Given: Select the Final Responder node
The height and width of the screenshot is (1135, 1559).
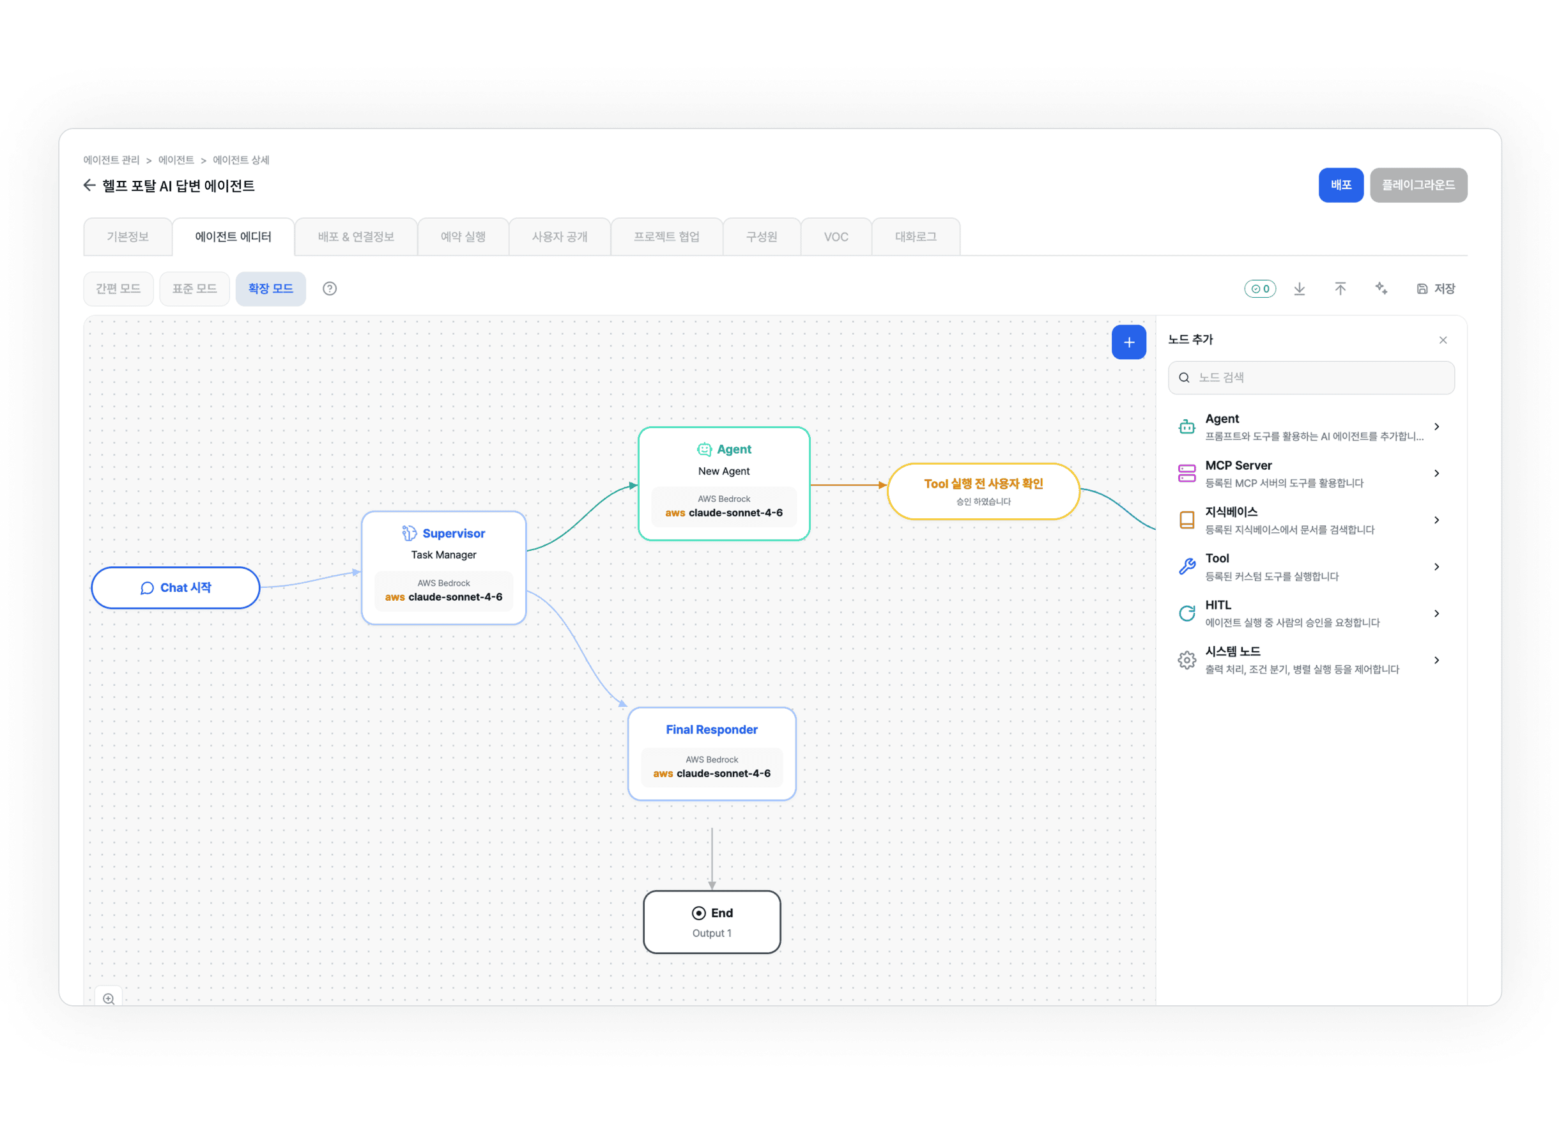Looking at the screenshot, I should pos(712,754).
